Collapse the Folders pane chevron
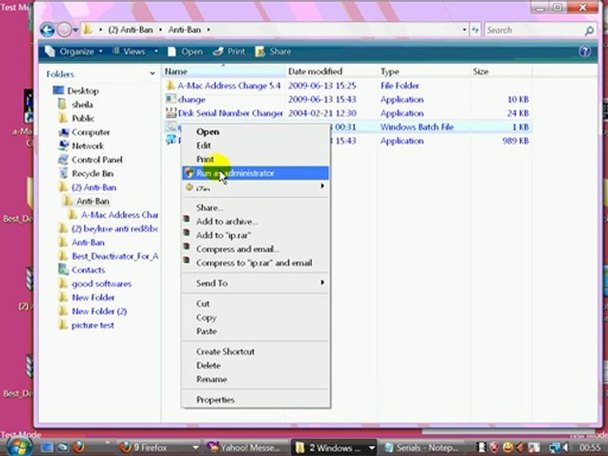This screenshot has width=608, height=456. click(x=152, y=74)
